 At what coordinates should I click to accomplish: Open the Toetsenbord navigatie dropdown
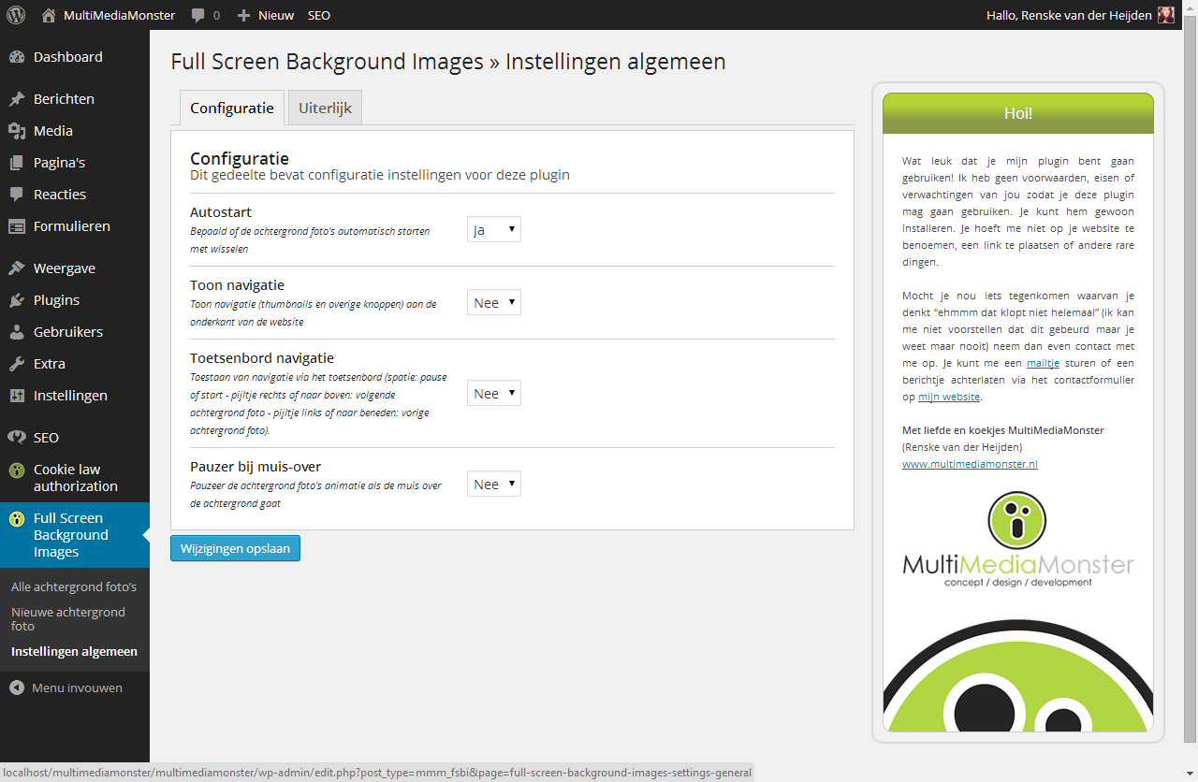click(494, 394)
